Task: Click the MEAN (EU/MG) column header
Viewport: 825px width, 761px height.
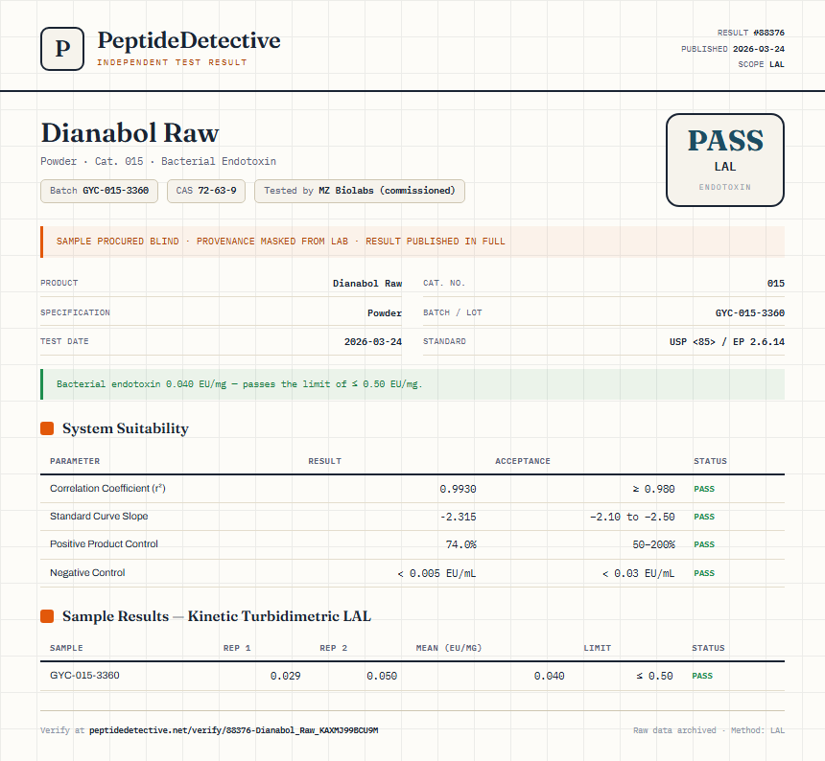Action: click(449, 648)
